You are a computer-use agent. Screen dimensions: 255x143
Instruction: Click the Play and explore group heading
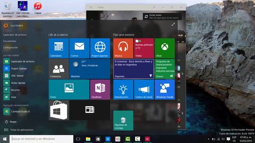[124, 35]
